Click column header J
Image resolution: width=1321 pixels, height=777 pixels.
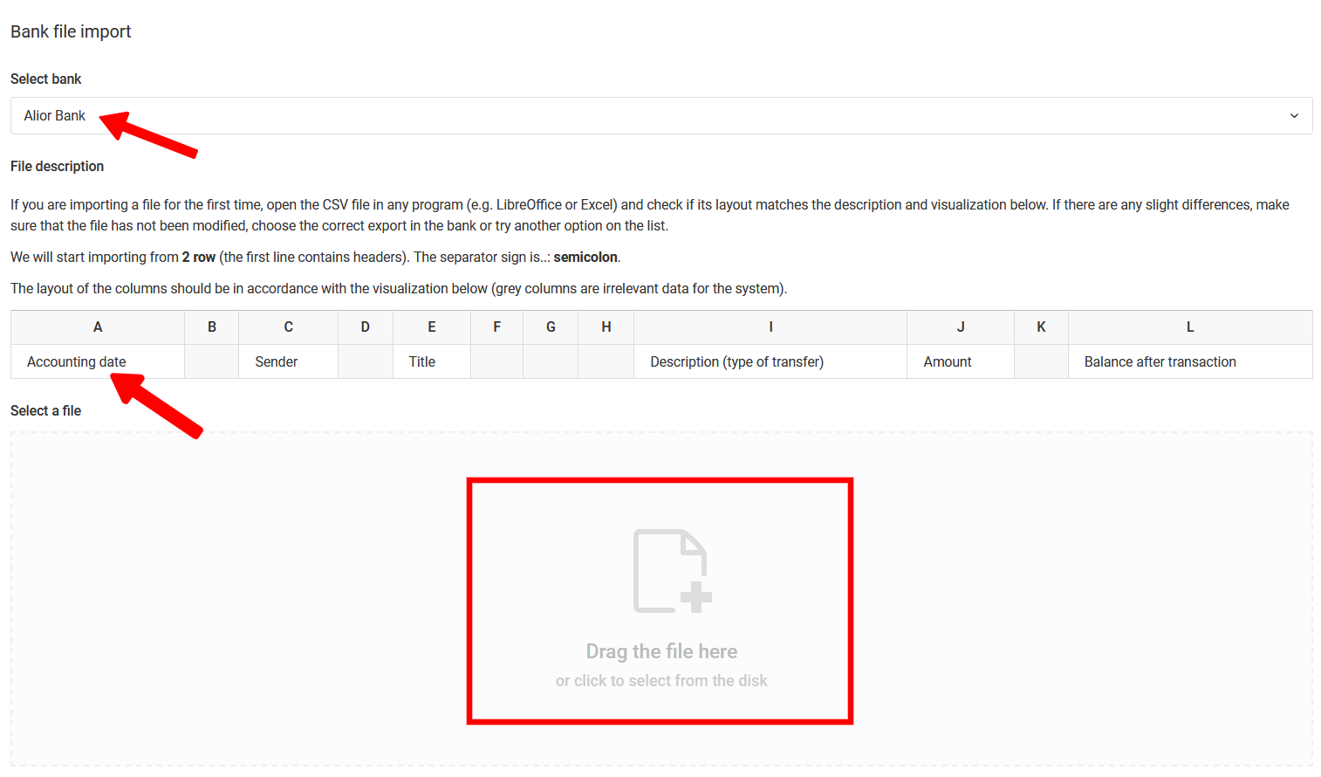[960, 327]
